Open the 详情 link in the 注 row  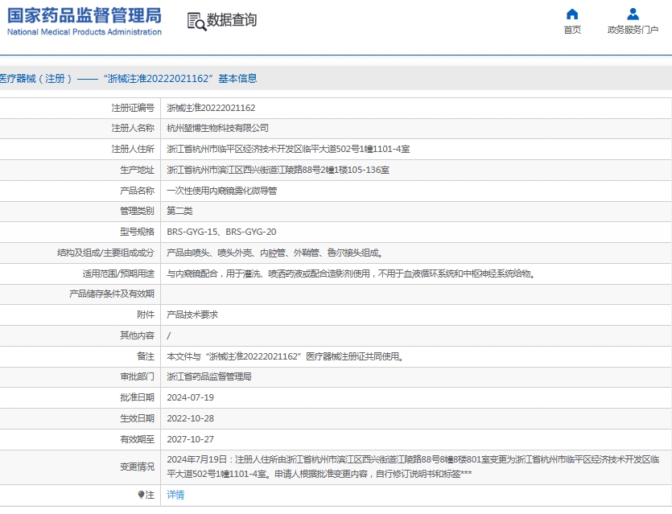coord(175,495)
